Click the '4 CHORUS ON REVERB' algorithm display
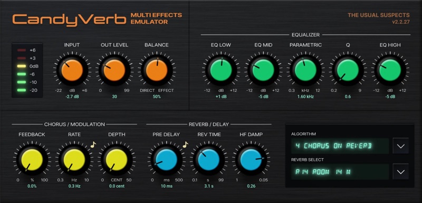Screen dimensions: 422x203 point(340,146)
